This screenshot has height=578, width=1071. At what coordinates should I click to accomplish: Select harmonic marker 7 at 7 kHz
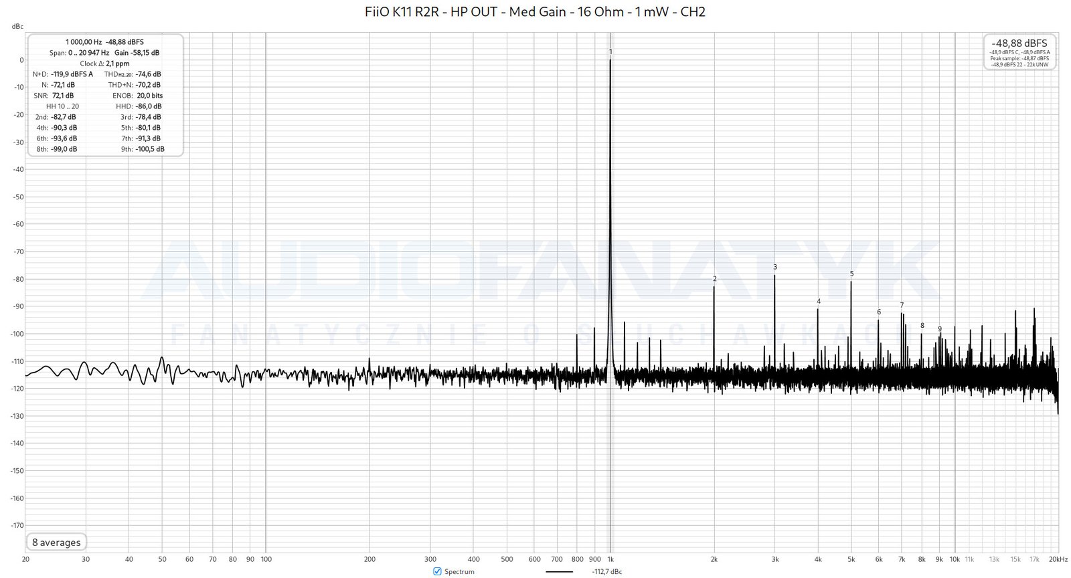coord(902,305)
